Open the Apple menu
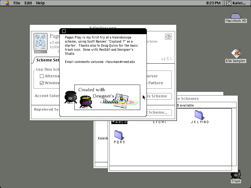The width and height of the screenshot is (251, 188). tap(7, 3)
